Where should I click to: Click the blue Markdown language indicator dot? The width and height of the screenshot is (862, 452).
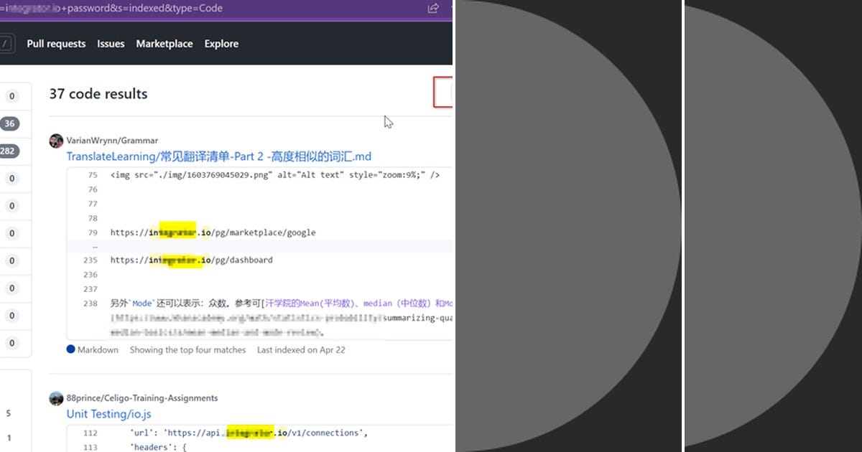tap(70, 349)
